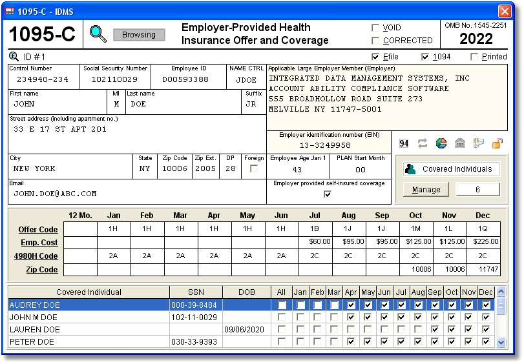Open the Offer Code link
This screenshot has height=364, width=524.
click(x=38, y=229)
